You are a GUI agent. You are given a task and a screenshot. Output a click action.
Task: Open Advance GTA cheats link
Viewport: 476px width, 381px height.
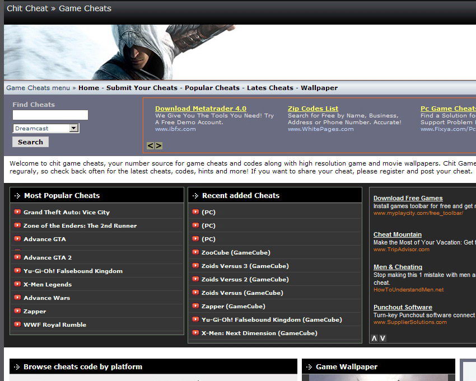click(x=45, y=239)
